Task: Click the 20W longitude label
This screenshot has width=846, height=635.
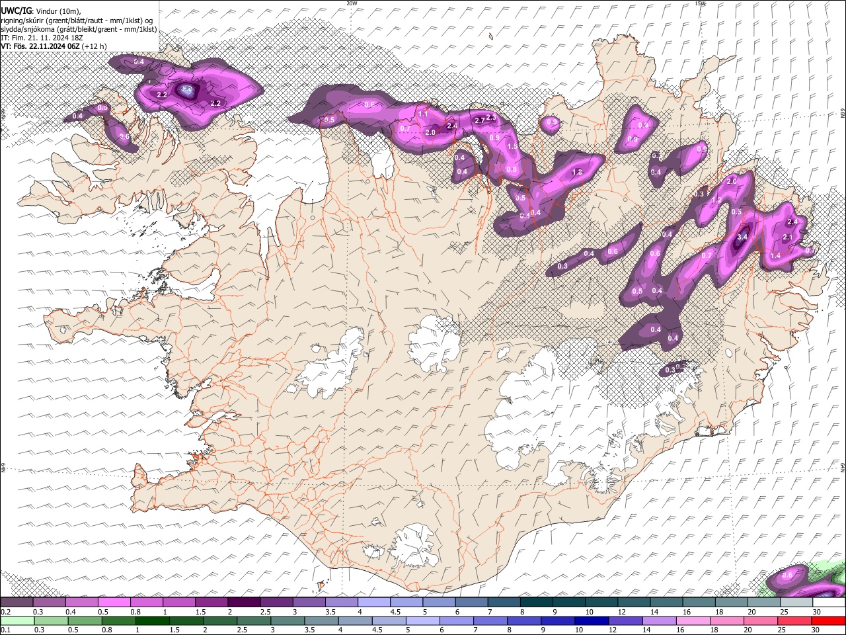Action: point(352,3)
